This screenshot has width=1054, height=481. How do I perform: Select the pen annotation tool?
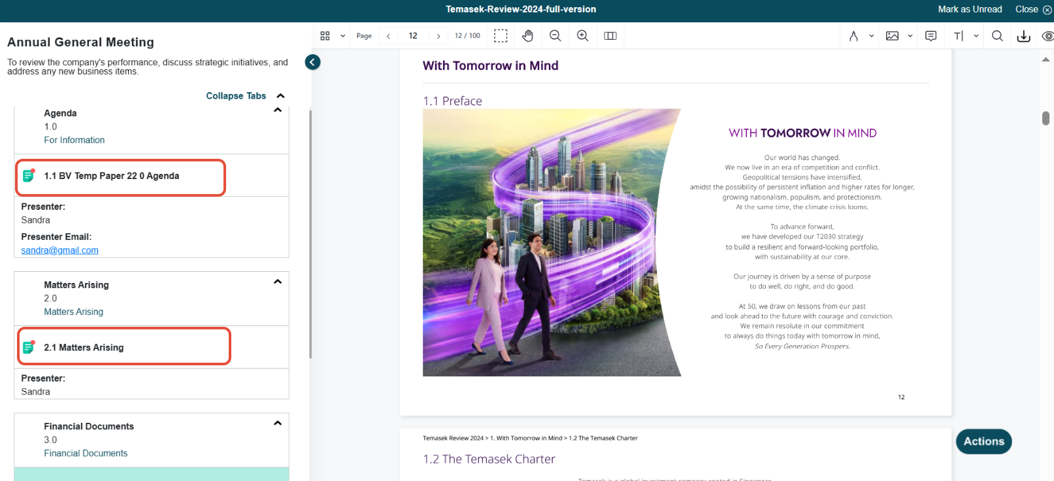[853, 36]
